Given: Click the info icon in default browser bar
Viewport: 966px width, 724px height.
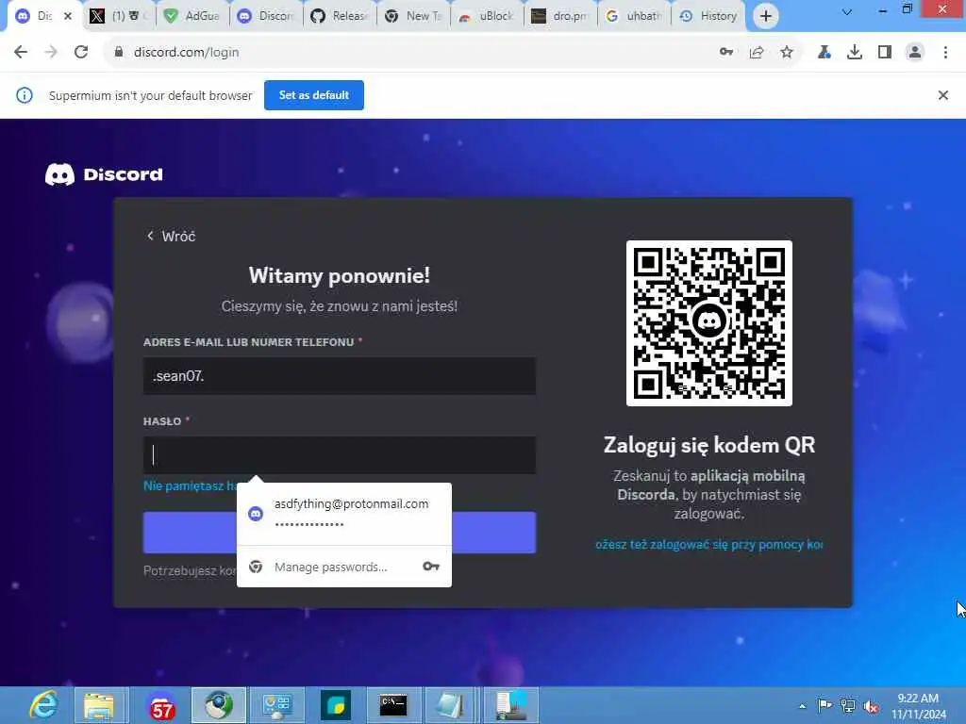Looking at the screenshot, I should pos(25,95).
